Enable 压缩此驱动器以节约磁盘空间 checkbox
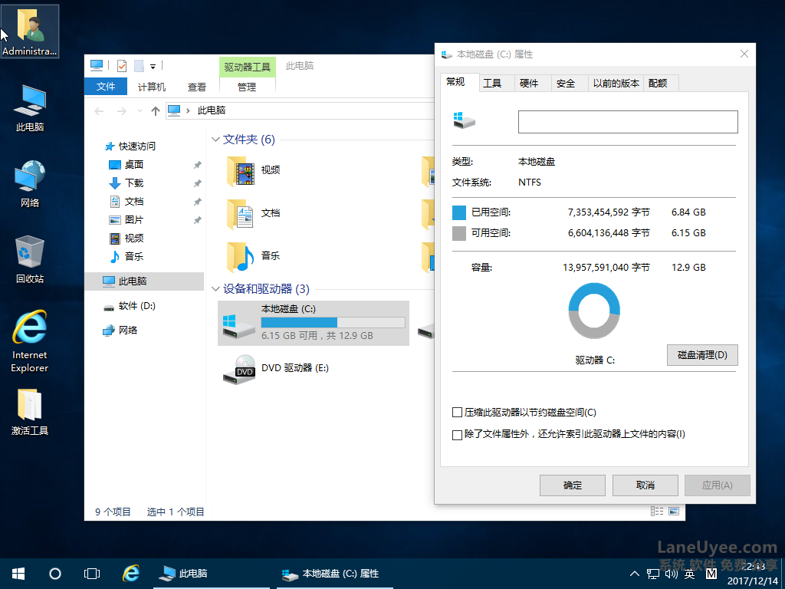785x589 pixels. pos(457,413)
